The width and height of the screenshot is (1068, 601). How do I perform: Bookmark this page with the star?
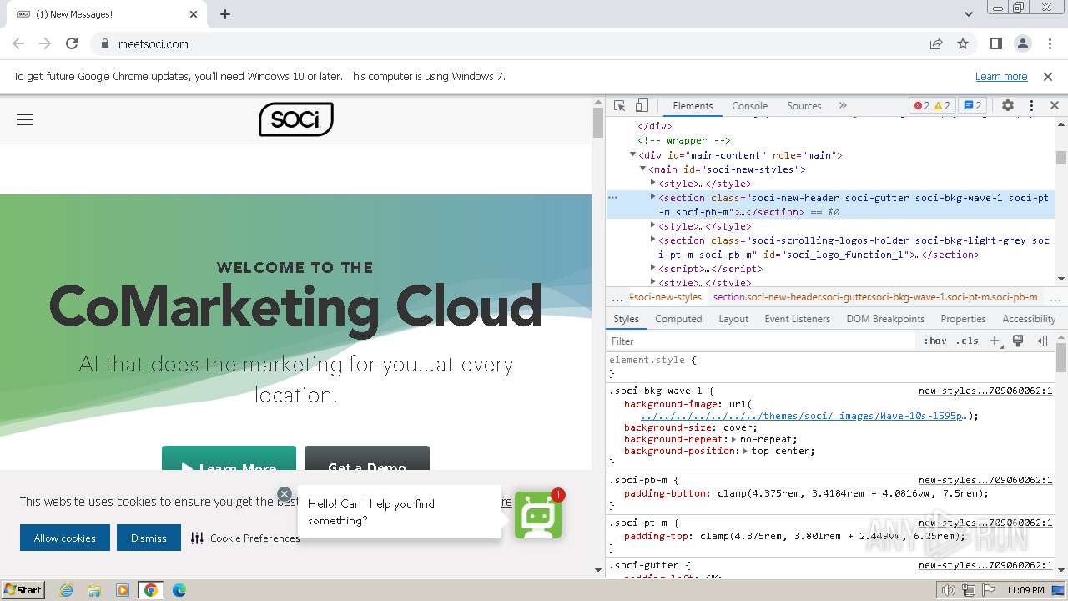pos(963,43)
